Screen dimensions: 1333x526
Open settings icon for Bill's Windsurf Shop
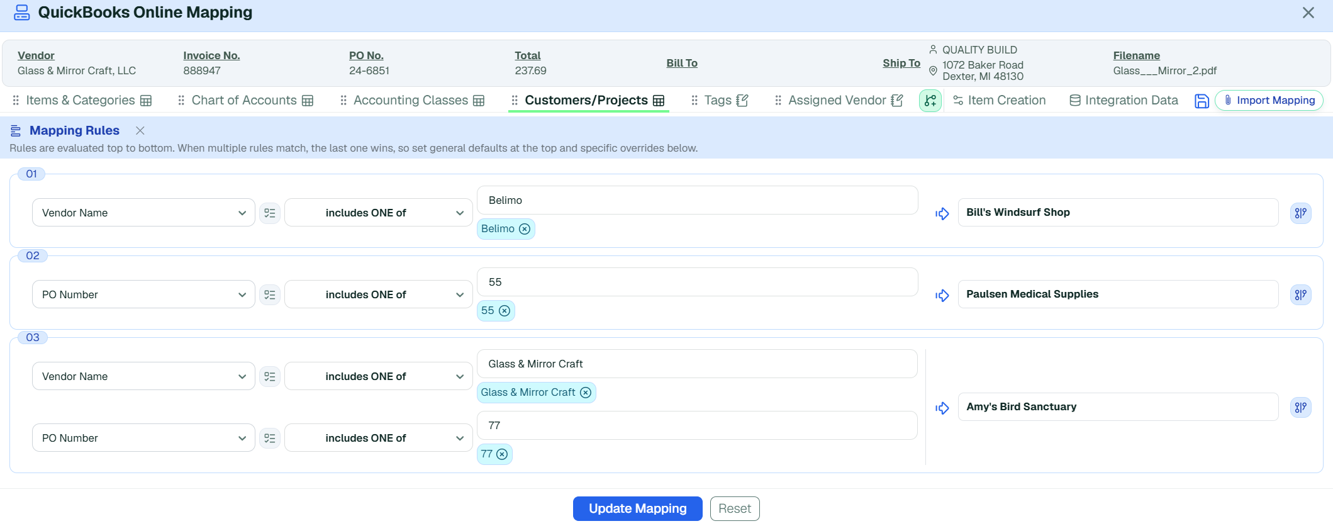[1301, 213]
